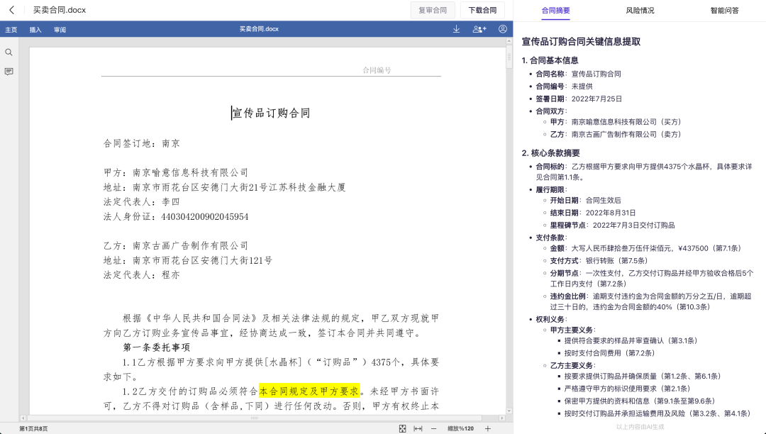Zoom out using the minus icon
Viewport: 766px width, 434px height.
click(x=434, y=428)
